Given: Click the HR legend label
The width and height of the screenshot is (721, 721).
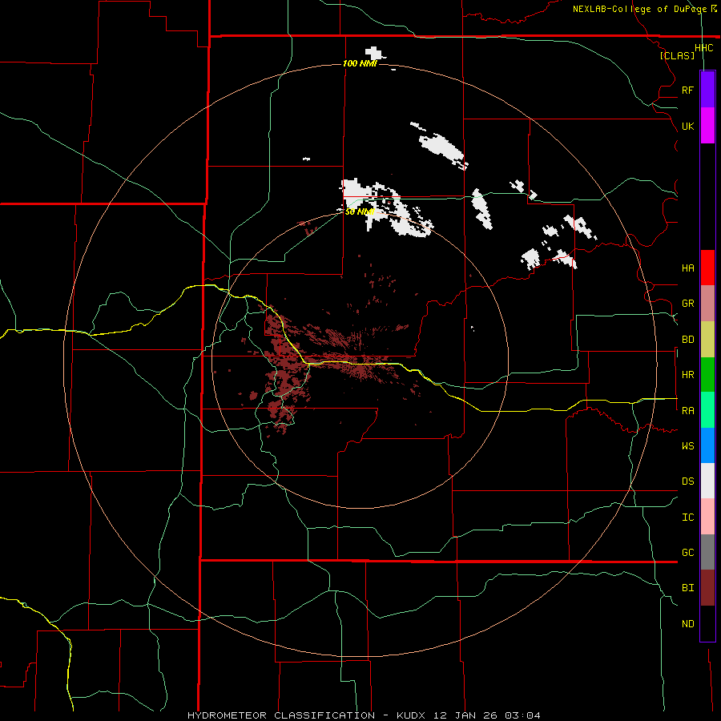Looking at the screenshot, I should (687, 375).
